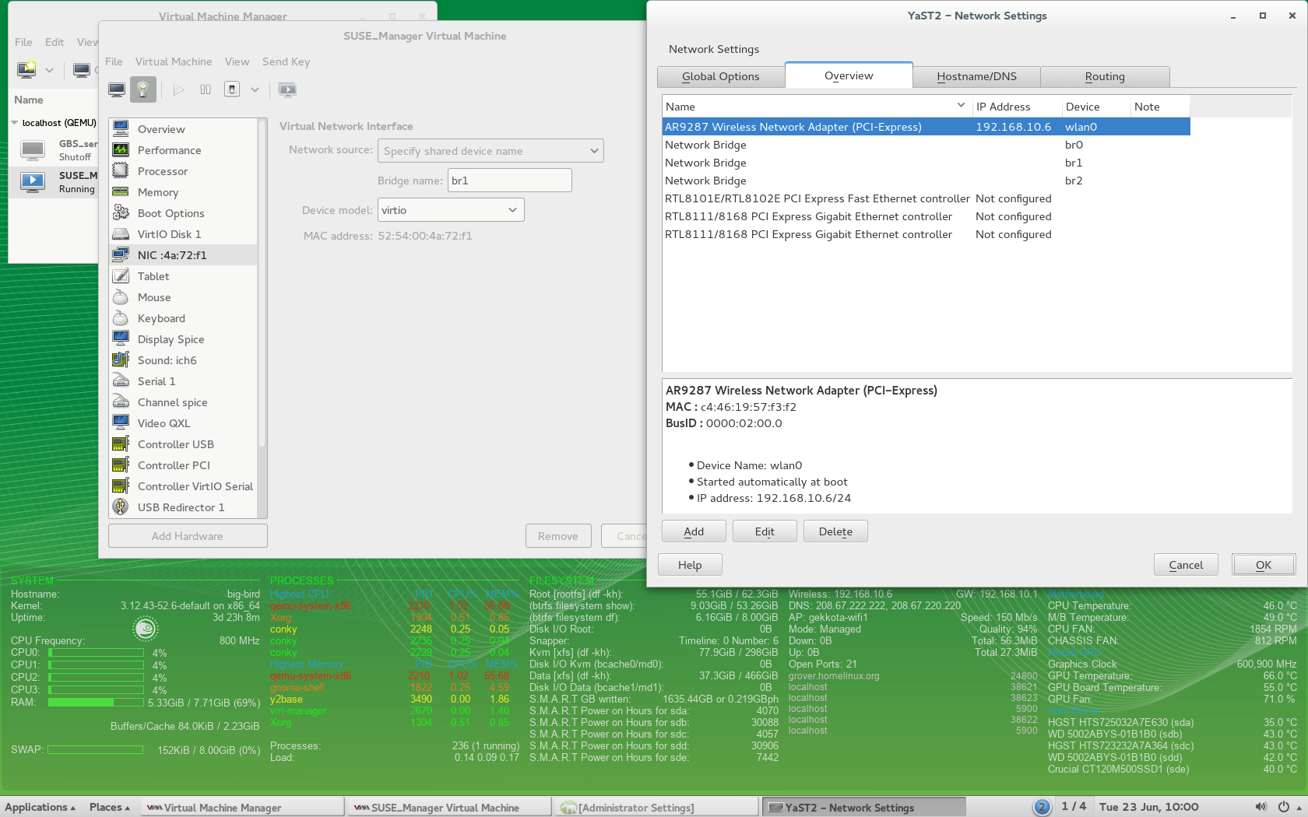Select Controller USB entry
This screenshot has width=1308, height=817.
pyautogui.click(x=183, y=444)
